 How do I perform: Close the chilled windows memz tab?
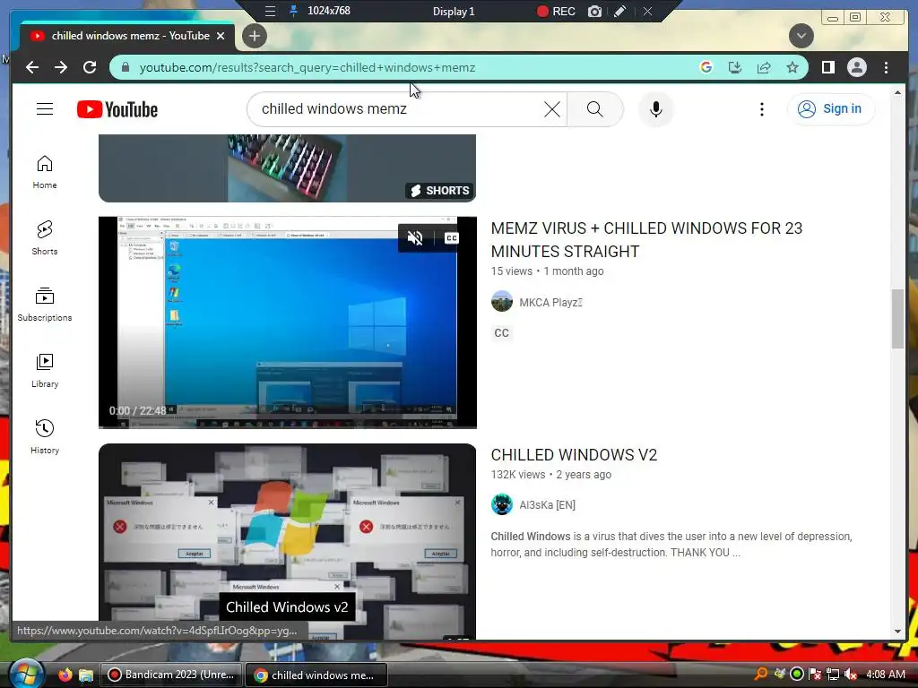tap(221, 36)
